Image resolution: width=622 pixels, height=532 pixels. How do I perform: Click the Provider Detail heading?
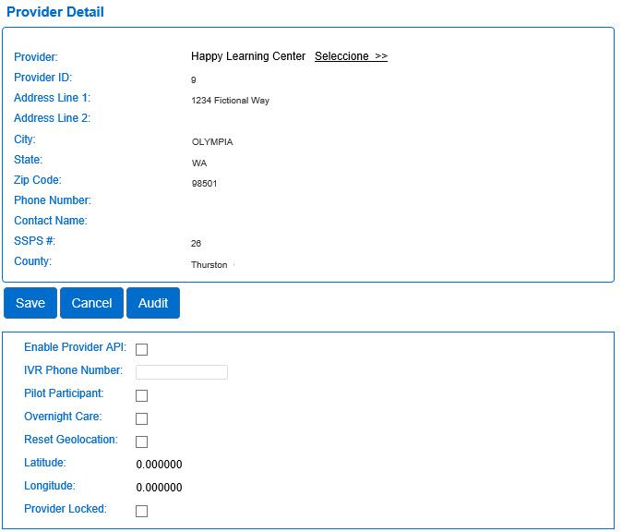55,12
